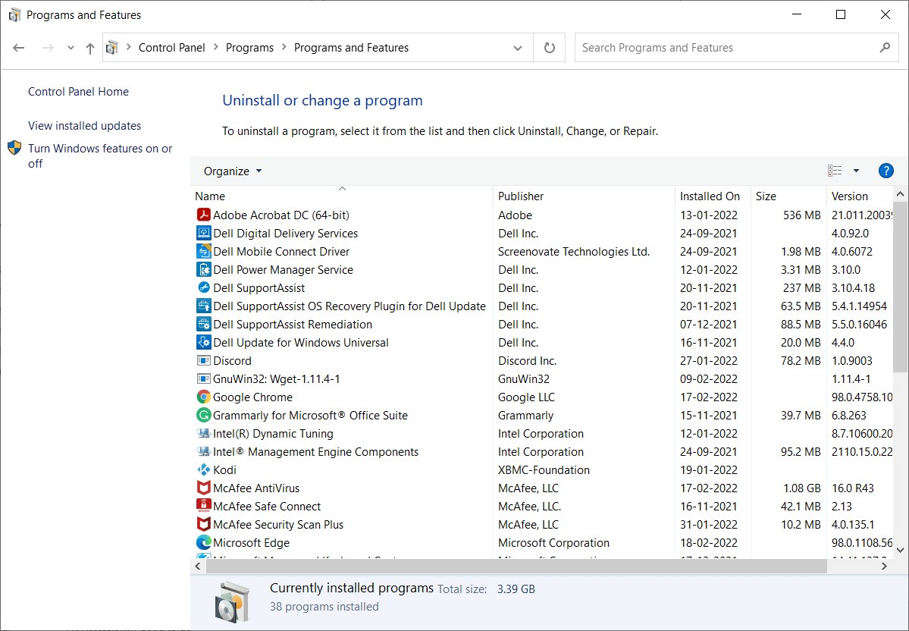Select Google Chrome program name
The height and width of the screenshot is (631, 909).
[x=252, y=397]
